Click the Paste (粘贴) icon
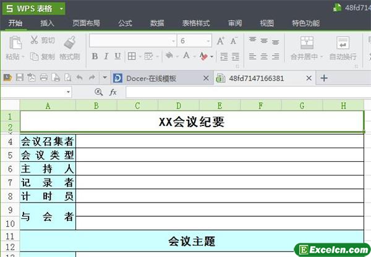 click(x=12, y=43)
